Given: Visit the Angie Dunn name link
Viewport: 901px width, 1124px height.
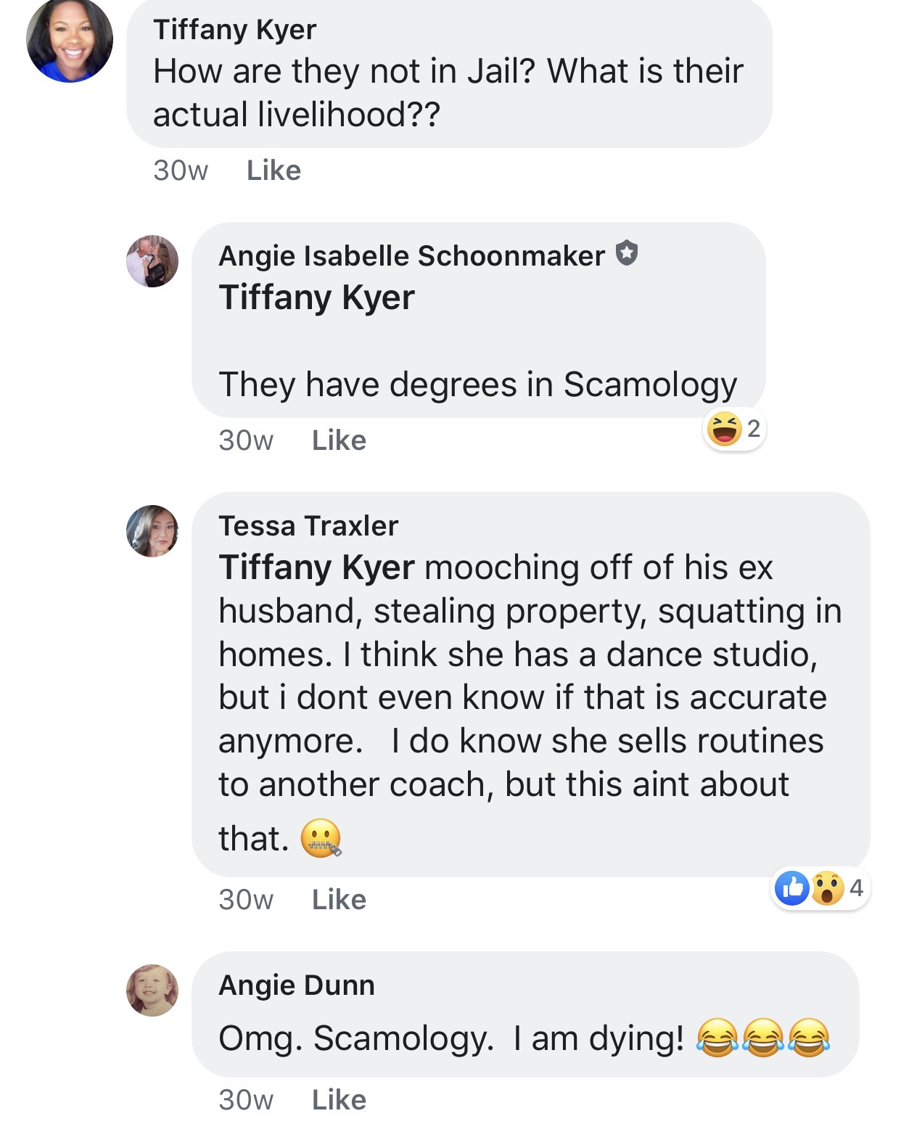Looking at the screenshot, I should coord(297,985).
